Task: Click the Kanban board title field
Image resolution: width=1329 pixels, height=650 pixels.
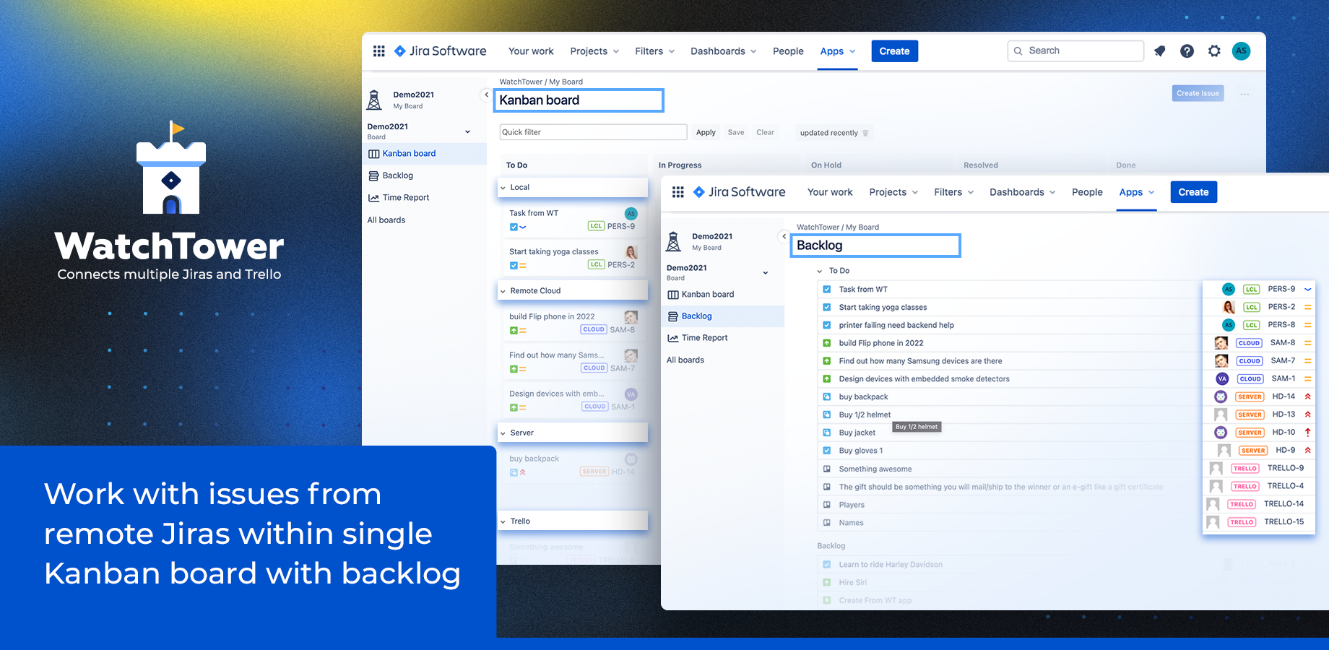Action: point(579,100)
